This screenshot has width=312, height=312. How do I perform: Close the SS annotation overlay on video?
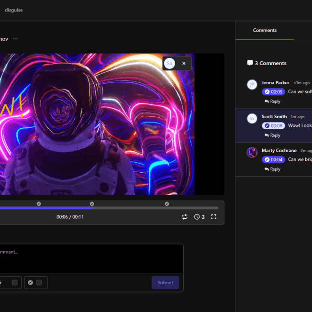184,63
